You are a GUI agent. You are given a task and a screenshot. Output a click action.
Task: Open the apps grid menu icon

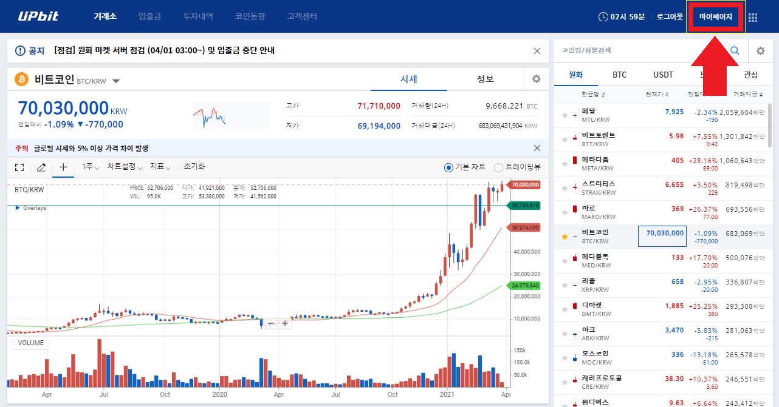753,17
